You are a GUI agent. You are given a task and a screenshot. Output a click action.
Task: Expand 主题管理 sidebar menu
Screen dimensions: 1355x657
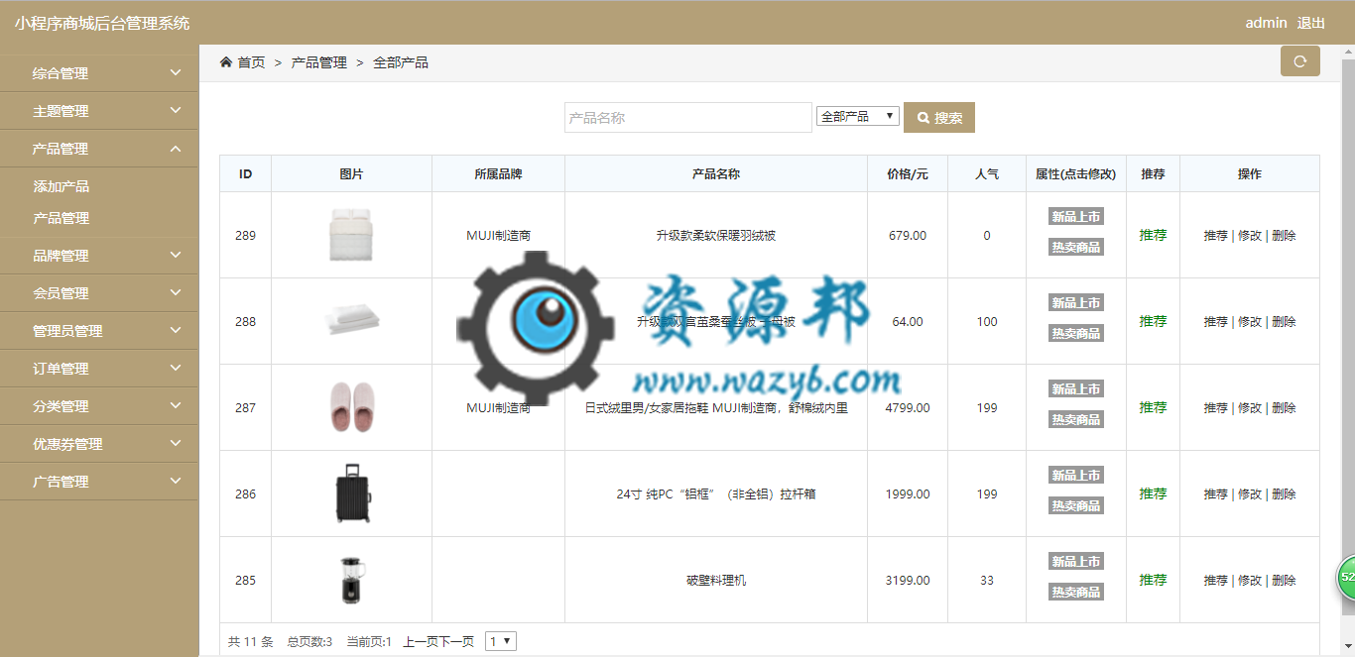99,111
